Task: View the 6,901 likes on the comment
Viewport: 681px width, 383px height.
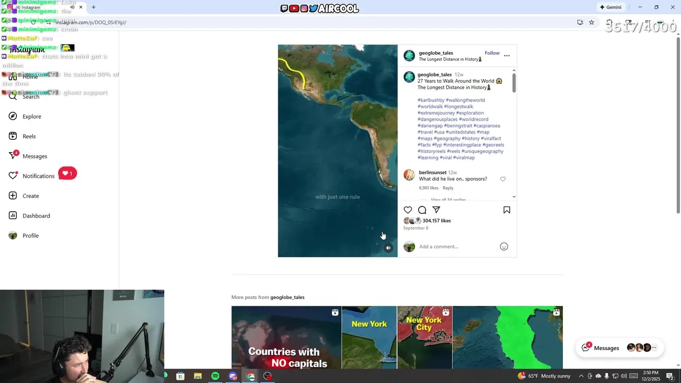Action: [x=429, y=188]
